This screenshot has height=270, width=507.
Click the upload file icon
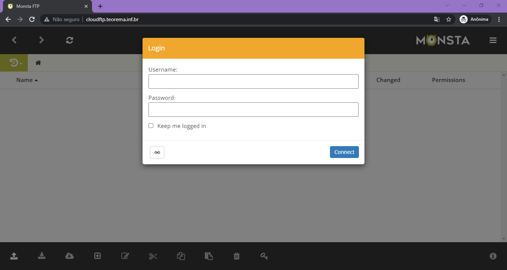pyautogui.click(x=14, y=256)
